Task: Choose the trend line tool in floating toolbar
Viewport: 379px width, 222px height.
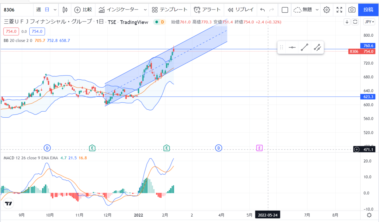Action: click(304, 47)
